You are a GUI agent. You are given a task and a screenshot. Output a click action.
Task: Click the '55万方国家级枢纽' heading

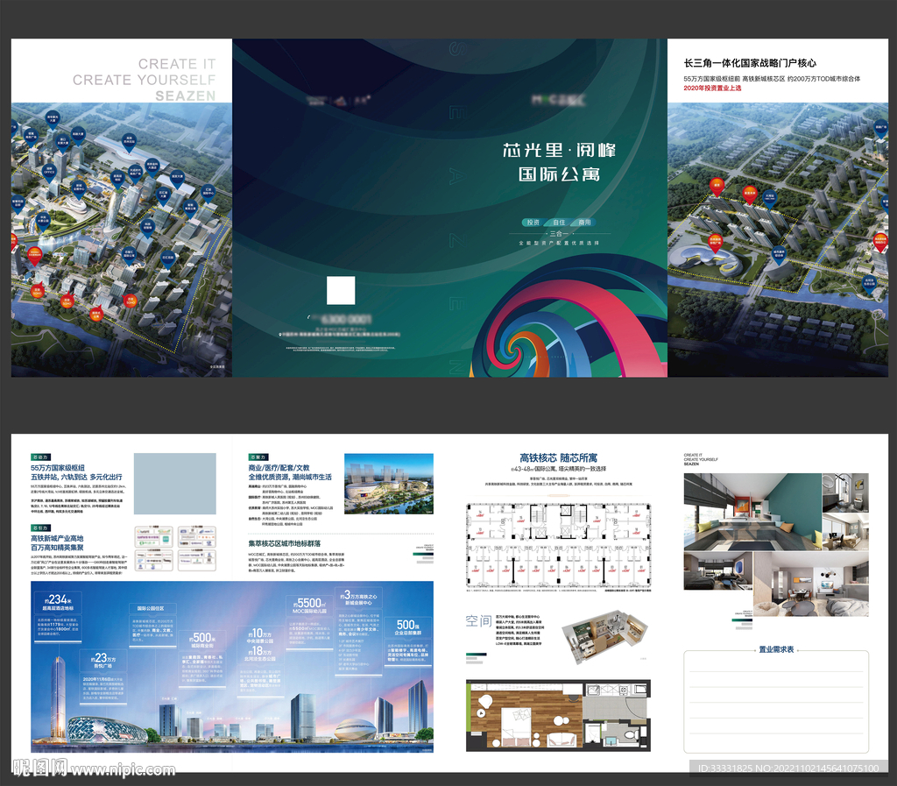58,467
